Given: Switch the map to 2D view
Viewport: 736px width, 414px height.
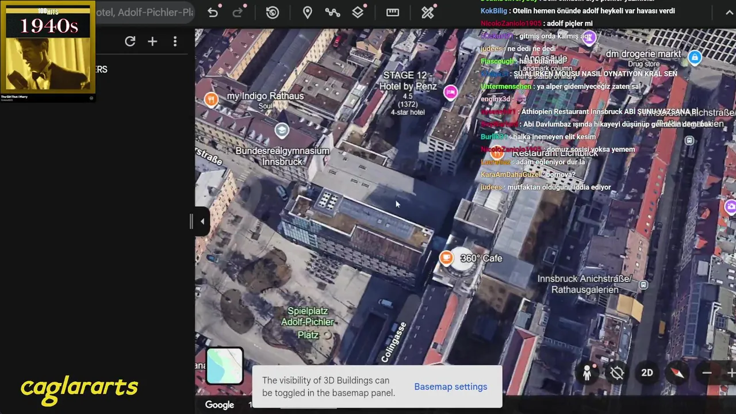Looking at the screenshot, I should point(647,373).
